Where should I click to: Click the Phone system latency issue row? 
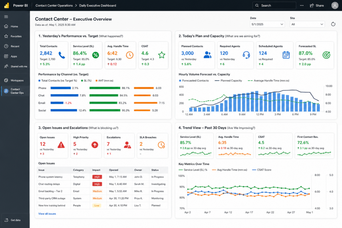(x=103, y=177)
